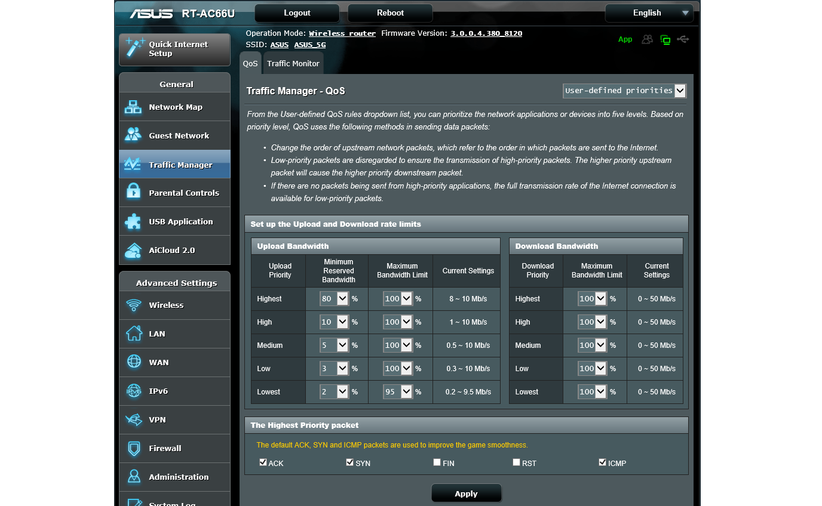Click the Apply button
Image resolution: width=822 pixels, height=506 pixels.
[x=466, y=493]
